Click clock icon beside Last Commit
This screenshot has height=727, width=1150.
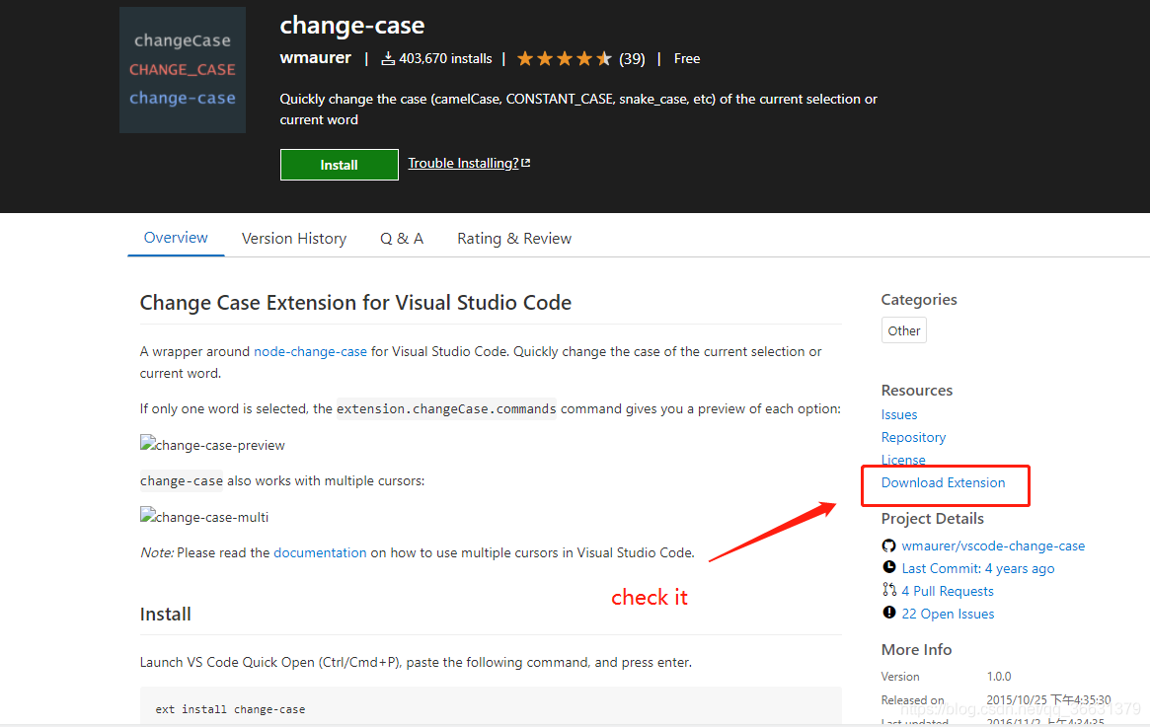[888, 567]
